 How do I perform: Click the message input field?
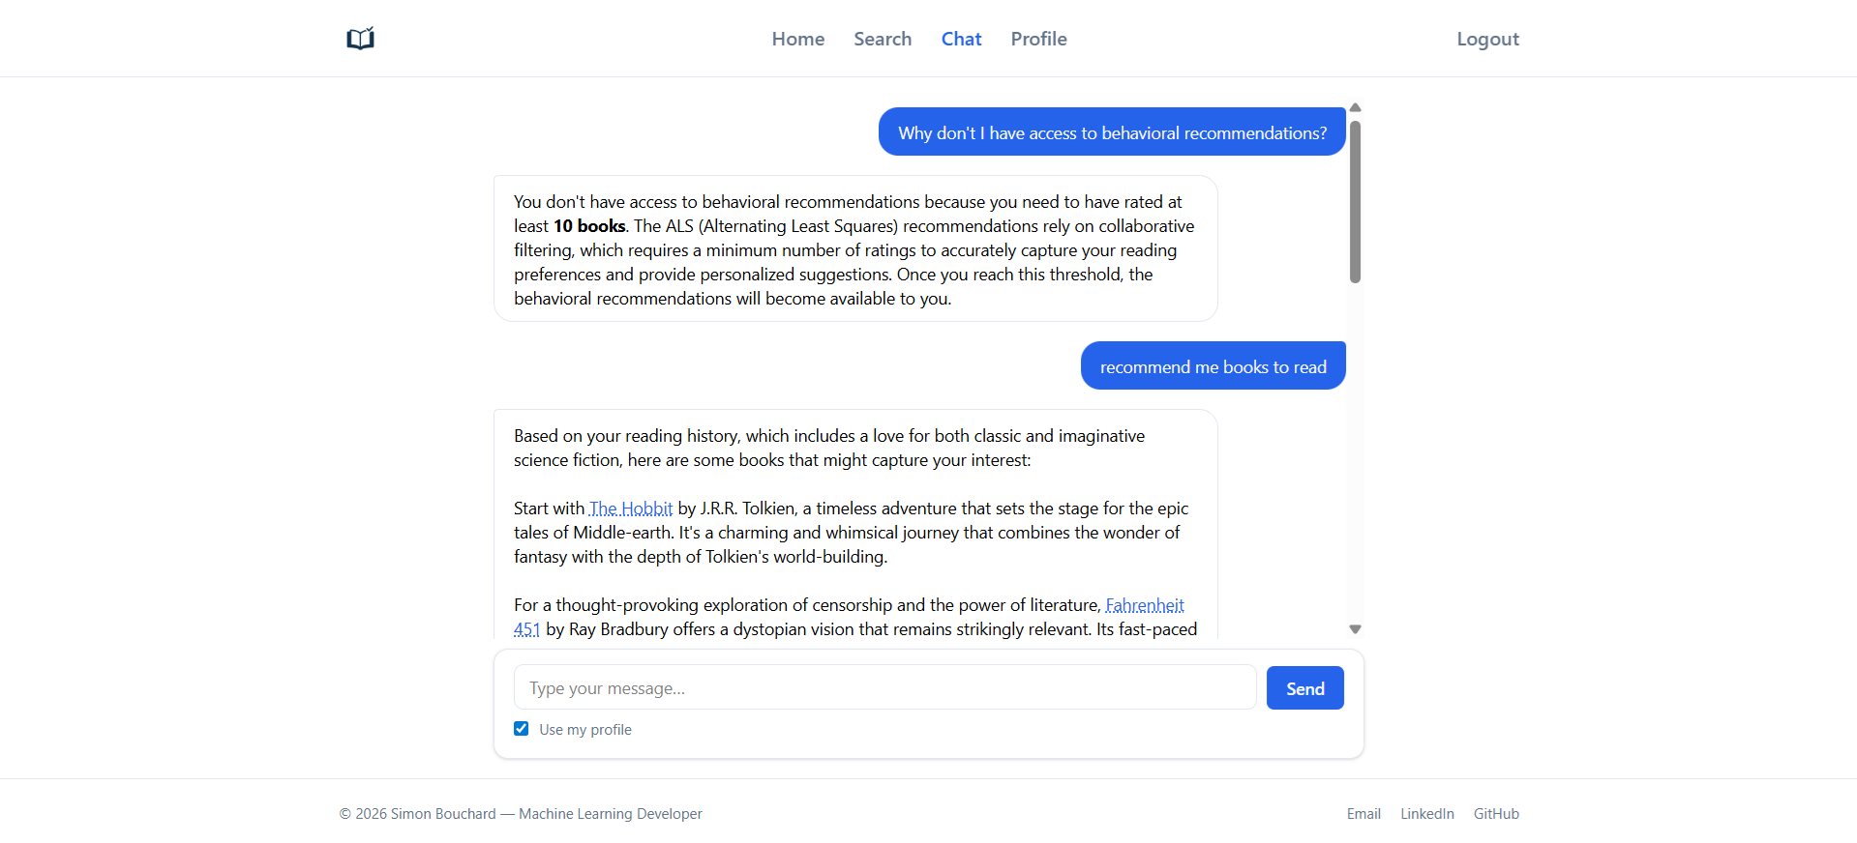point(884,686)
